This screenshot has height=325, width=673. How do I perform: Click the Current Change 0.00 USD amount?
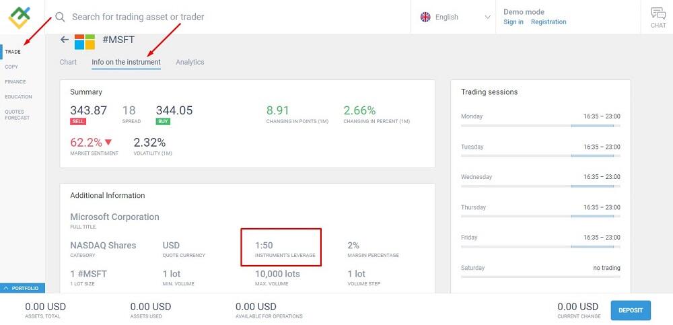(x=577, y=307)
